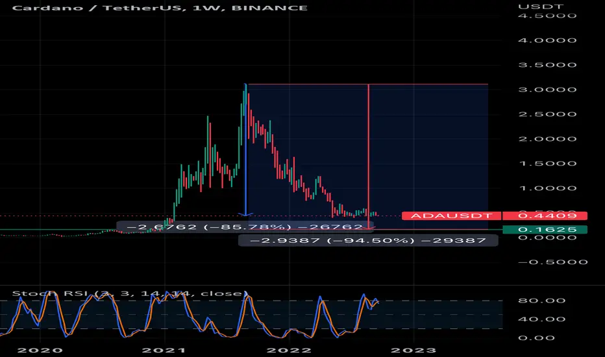Click the 3.5000 price scale value
This screenshot has height=357, width=605.
click(547, 65)
